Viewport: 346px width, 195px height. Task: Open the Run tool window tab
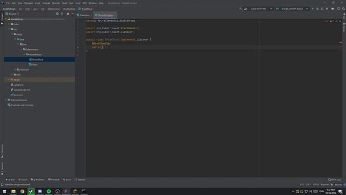[10, 179]
